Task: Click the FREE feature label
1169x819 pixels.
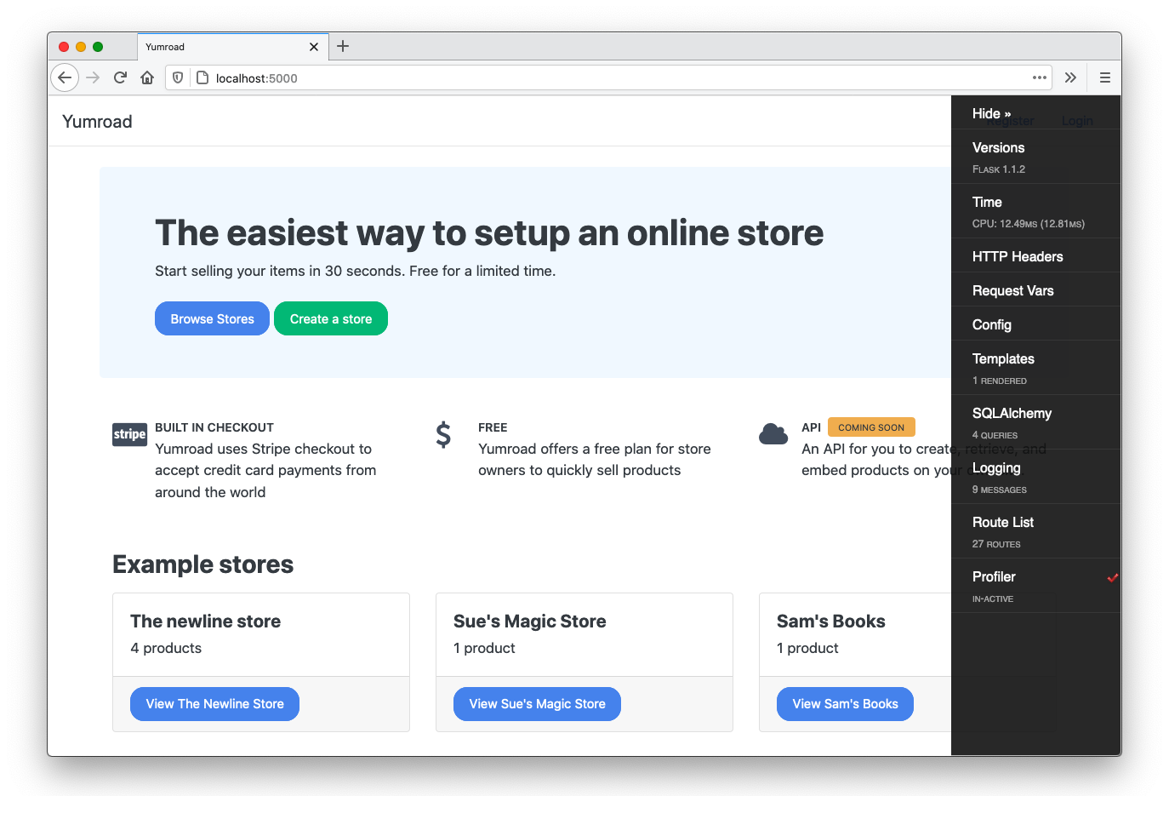Action: (x=493, y=427)
